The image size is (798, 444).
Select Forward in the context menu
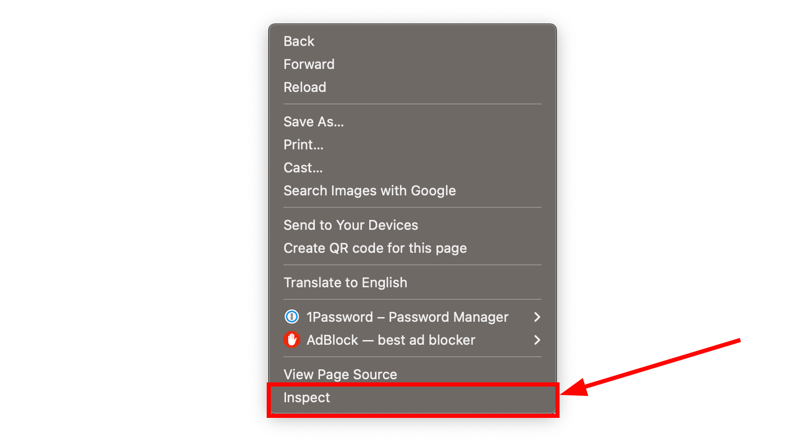point(309,64)
